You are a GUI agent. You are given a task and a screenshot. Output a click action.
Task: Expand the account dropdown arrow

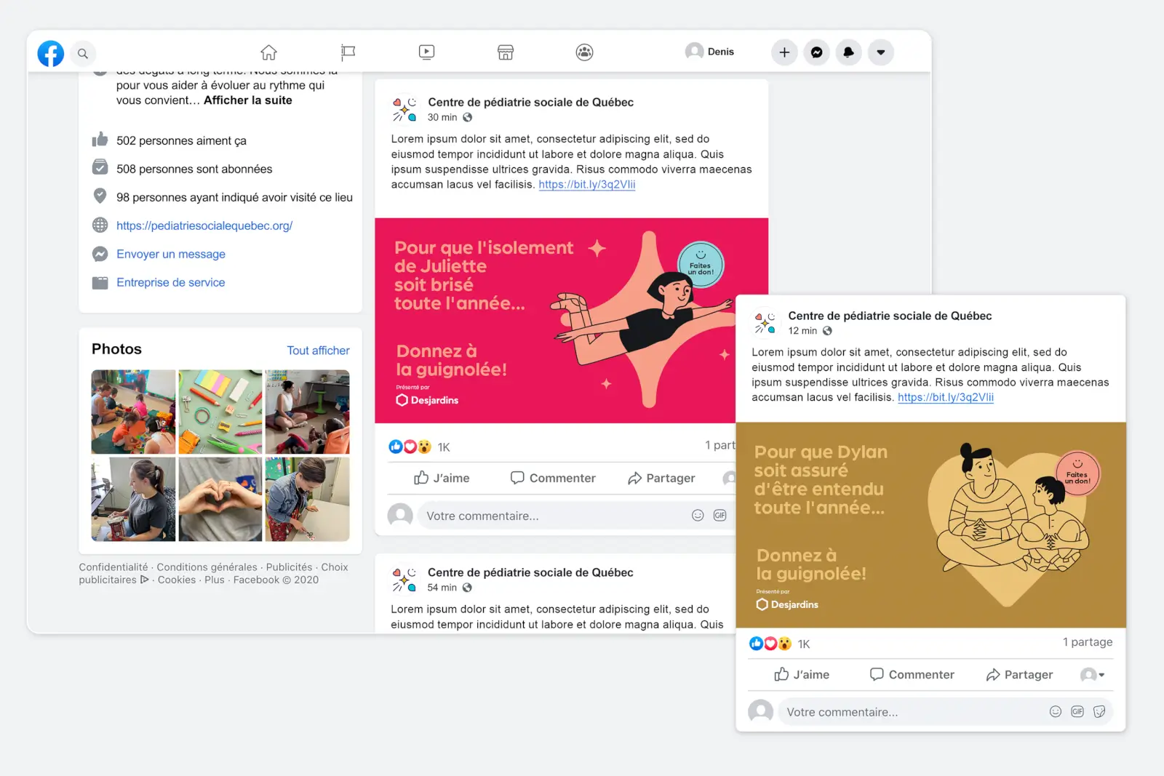(x=880, y=52)
